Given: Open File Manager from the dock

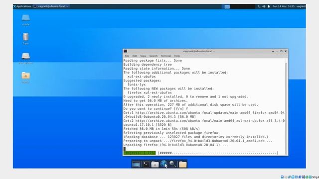Looking at the screenshot, I should click(155, 164).
